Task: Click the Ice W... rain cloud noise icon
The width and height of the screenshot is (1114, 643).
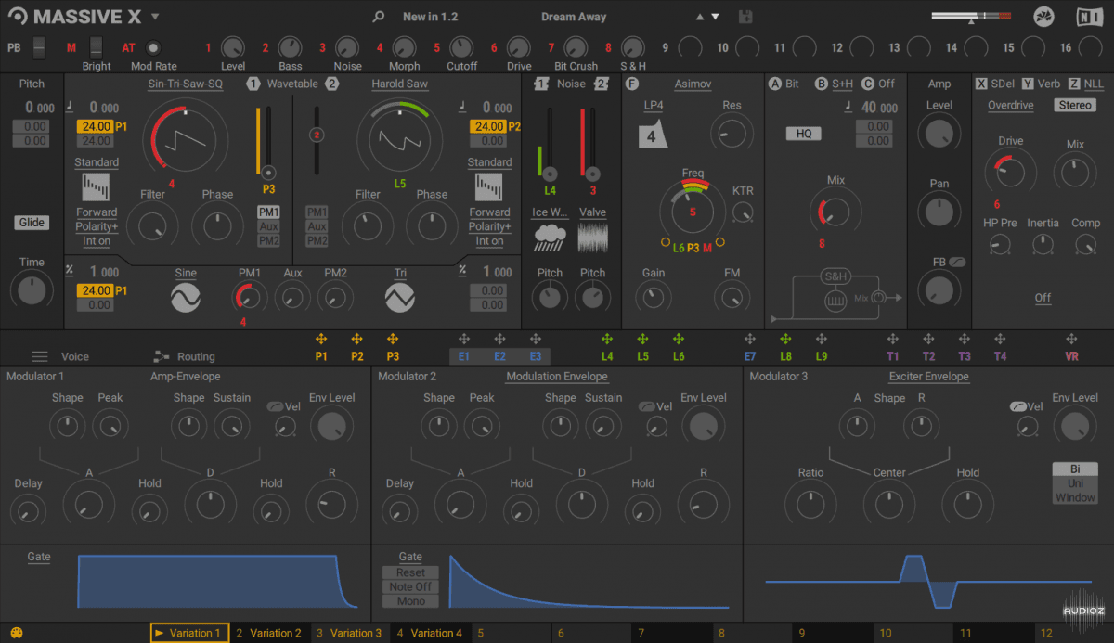Action: click(x=551, y=238)
